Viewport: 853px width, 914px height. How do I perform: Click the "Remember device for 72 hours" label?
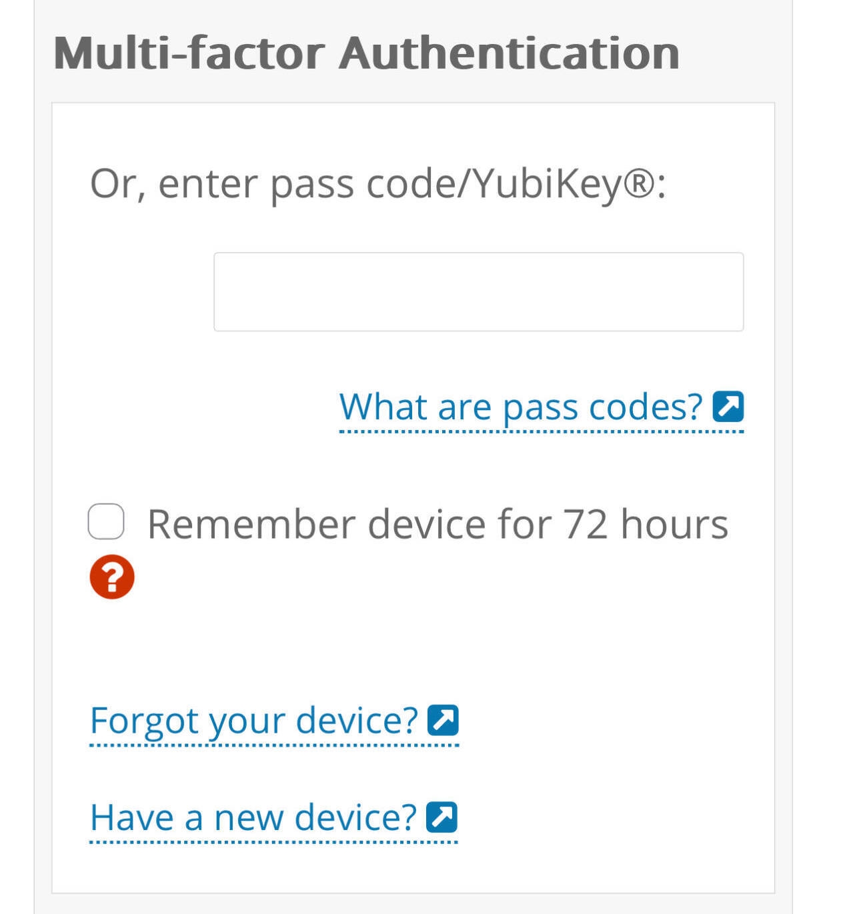pos(437,524)
